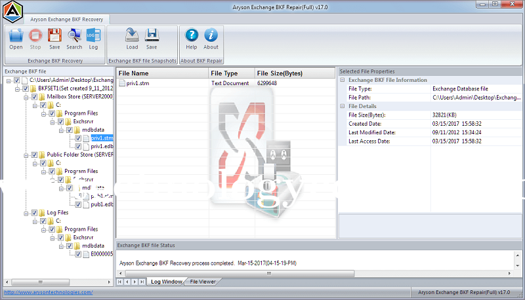Collapse the Mailbox Store node
Image resolution: width=525 pixels, height=300 pixels.
tap(26, 97)
